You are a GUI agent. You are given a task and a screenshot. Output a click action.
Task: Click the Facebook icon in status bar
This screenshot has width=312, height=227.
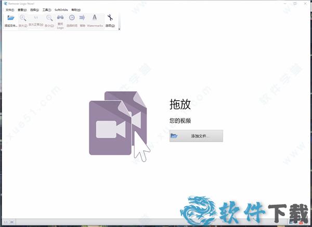pos(291,222)
